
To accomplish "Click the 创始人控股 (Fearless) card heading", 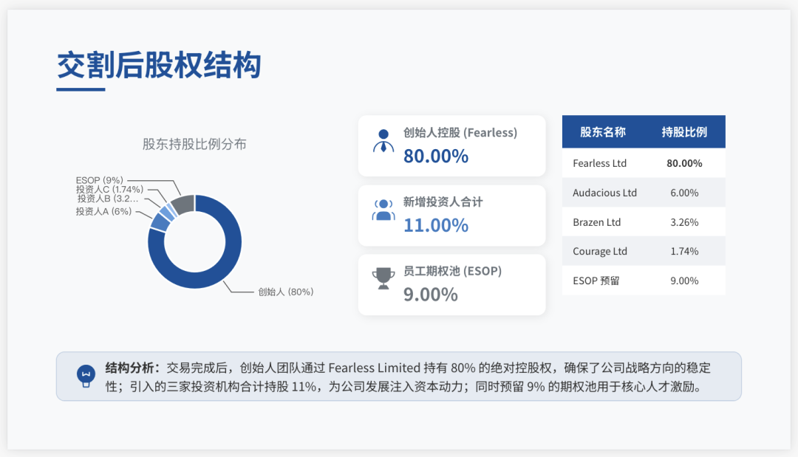I will (x=460, y=133).
